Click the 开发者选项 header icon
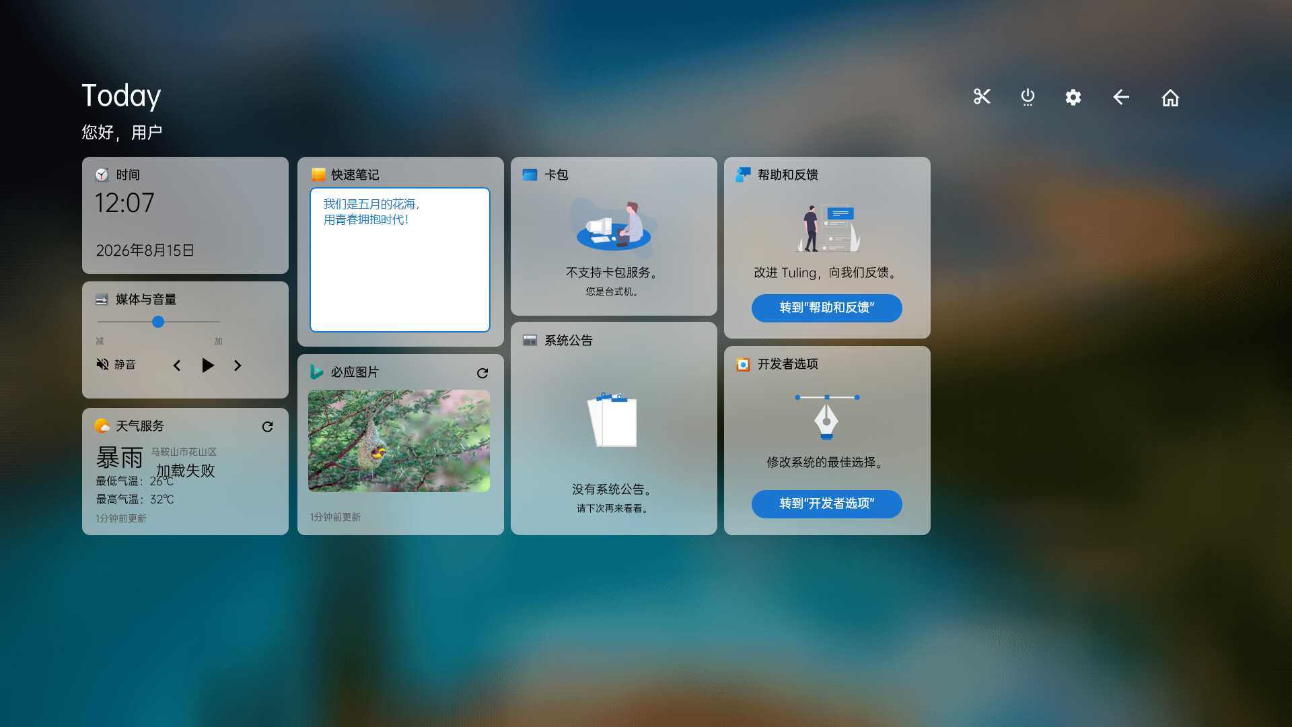The image size is (1292, 727). click(743, 364)
